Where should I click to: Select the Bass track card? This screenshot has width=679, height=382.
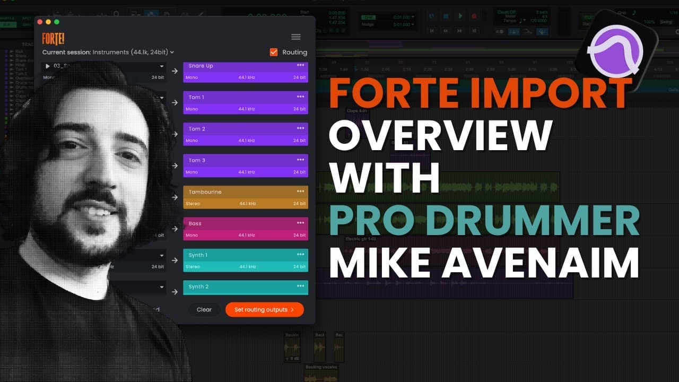coord(246,229)
